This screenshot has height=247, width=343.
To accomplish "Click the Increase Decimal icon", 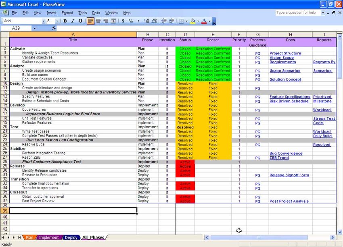I will [x=146, y=21].
